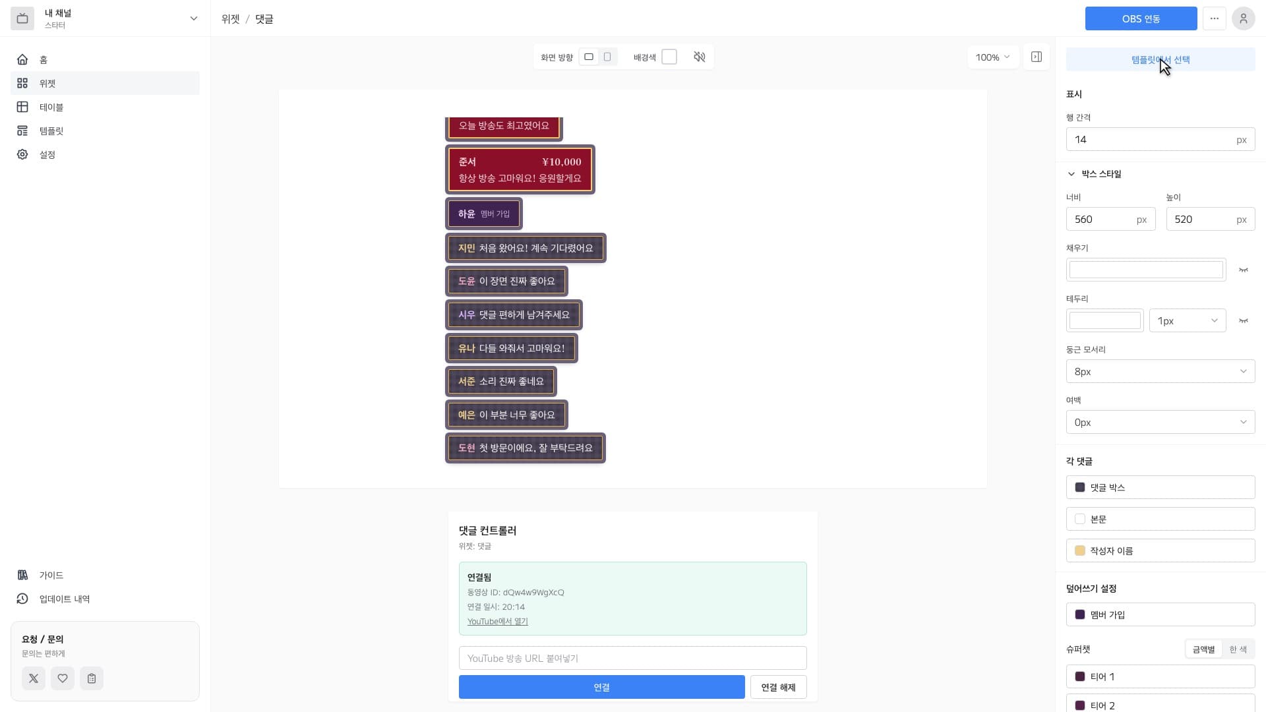Open the YouTube에서 열기 link
This screenshot has height=712, width=1266.
(x=497, y=622)
